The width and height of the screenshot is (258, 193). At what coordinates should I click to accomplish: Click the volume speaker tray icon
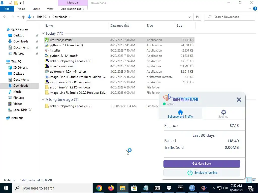click(225, 188)
